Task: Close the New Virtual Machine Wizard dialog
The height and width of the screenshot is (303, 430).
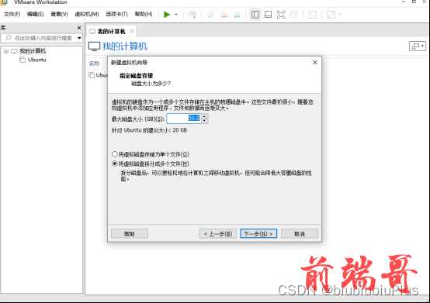Action: 315,63
